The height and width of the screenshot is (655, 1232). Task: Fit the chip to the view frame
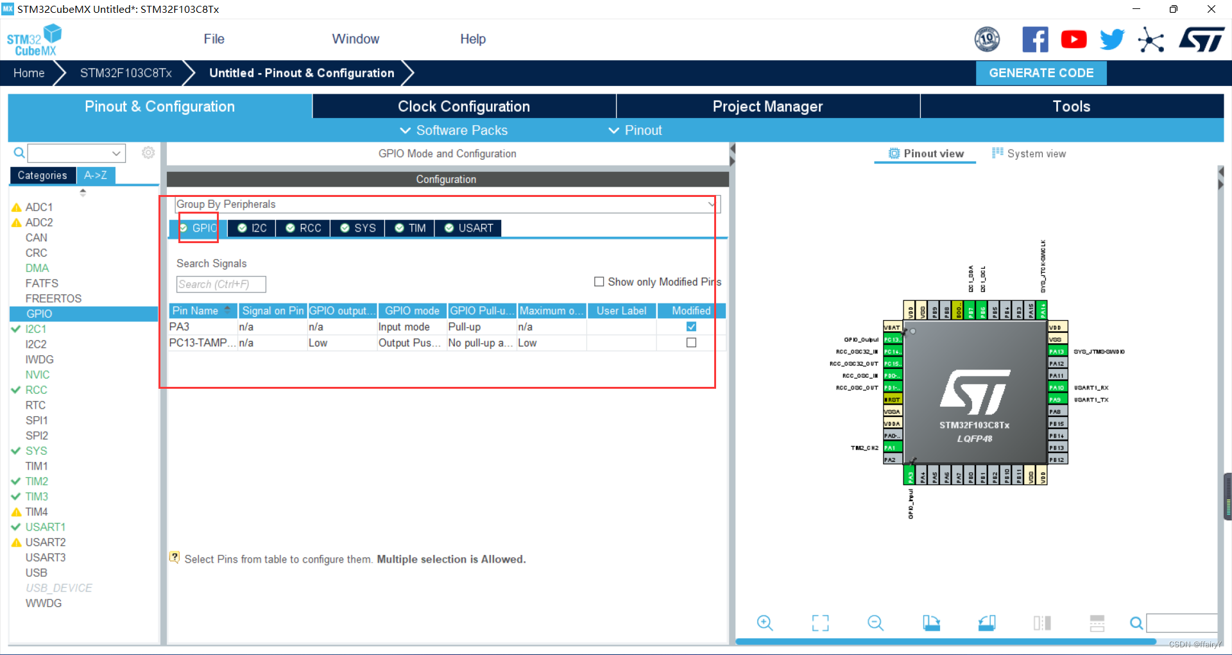click(x=820, y=623)
